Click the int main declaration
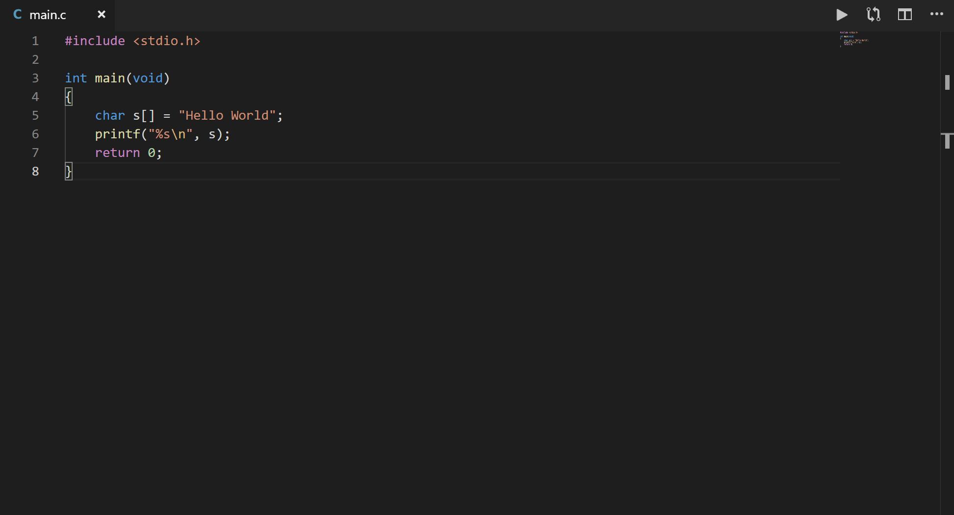Image resolution: width=954 pixels, height=515 pixels. (x=94, y=78)
